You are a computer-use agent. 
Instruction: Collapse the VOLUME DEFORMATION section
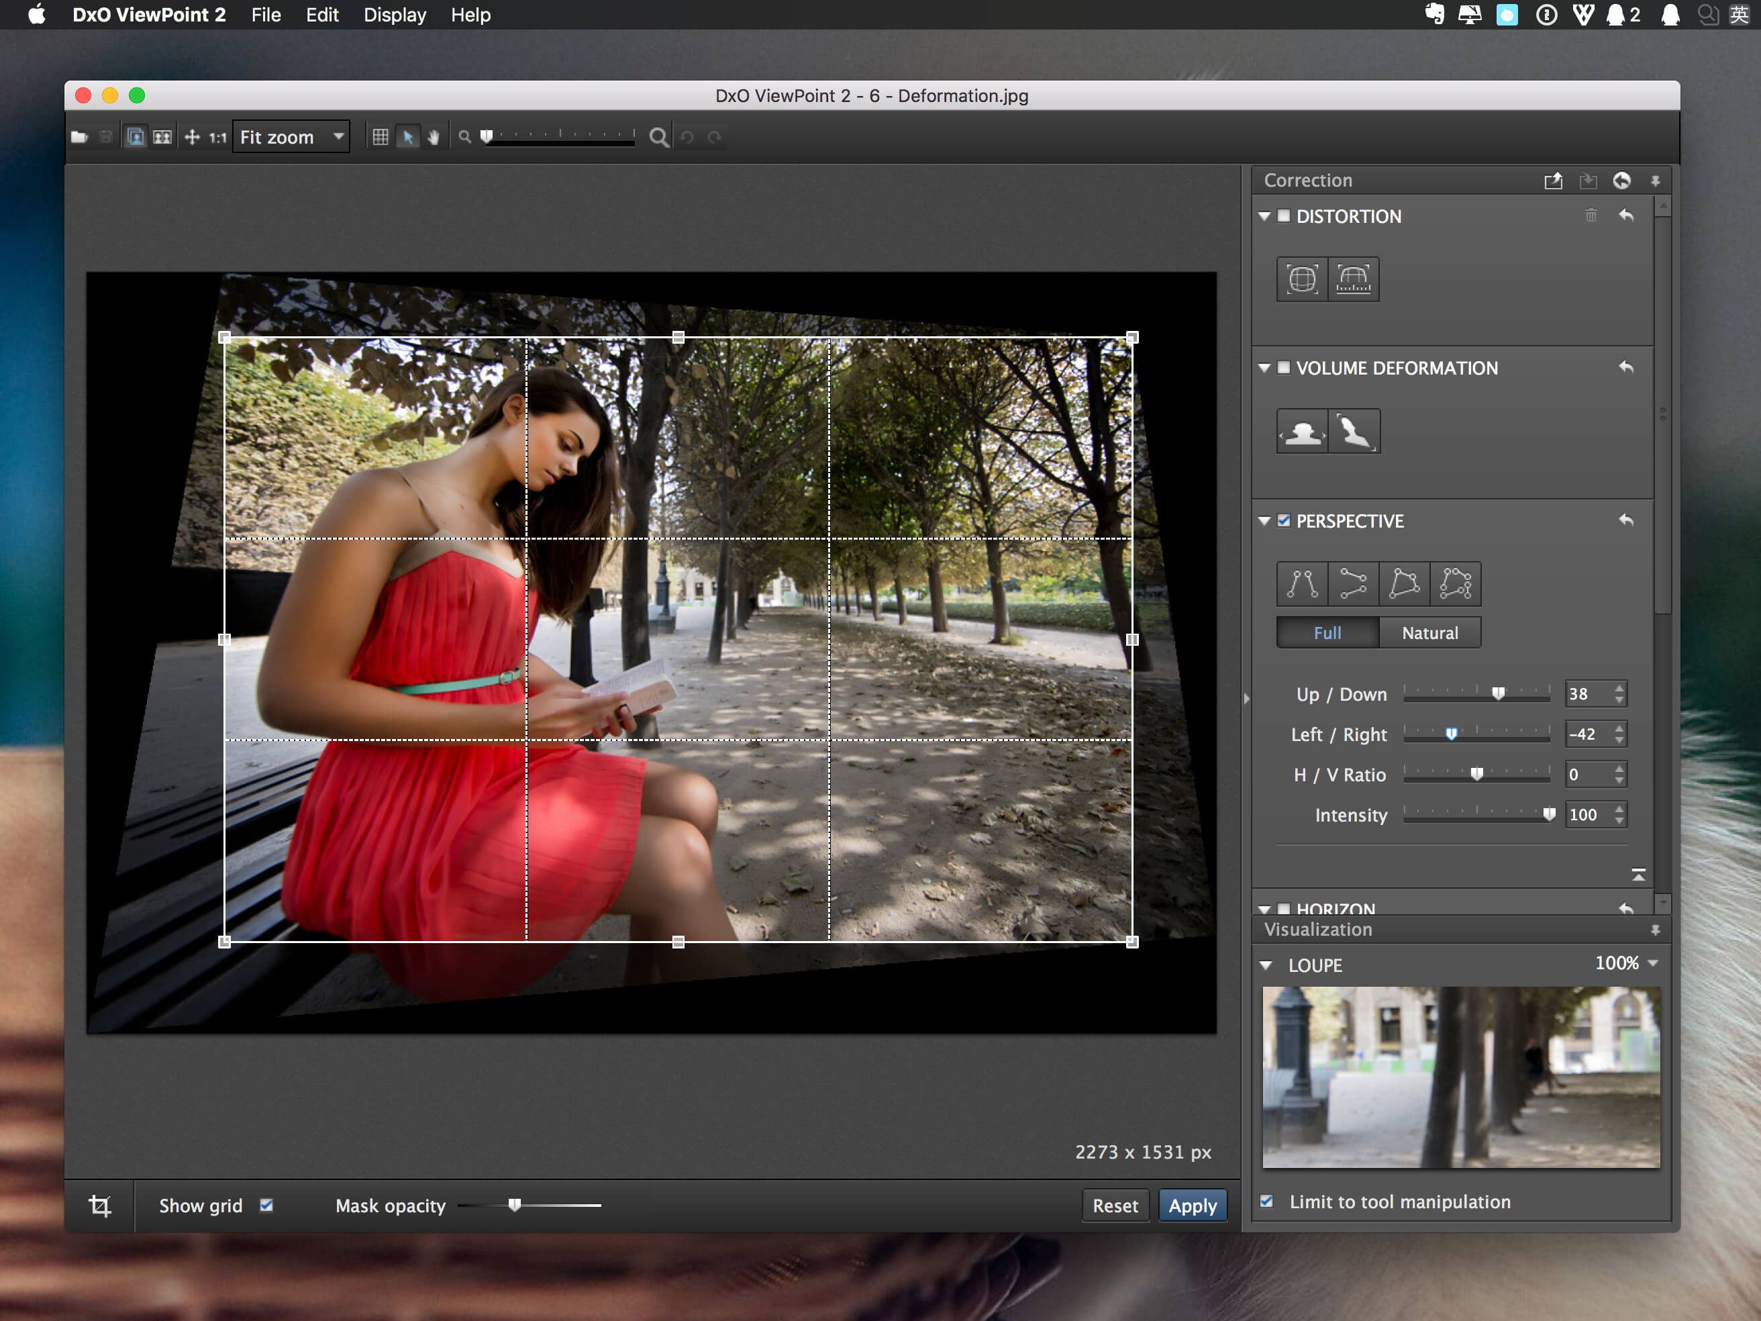pos(1264,368)
